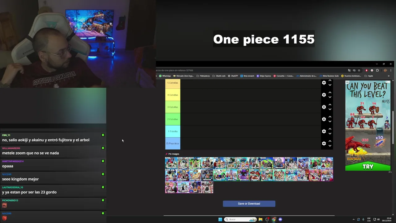Move 1 Estrella row up with arrow

[330, 129]
